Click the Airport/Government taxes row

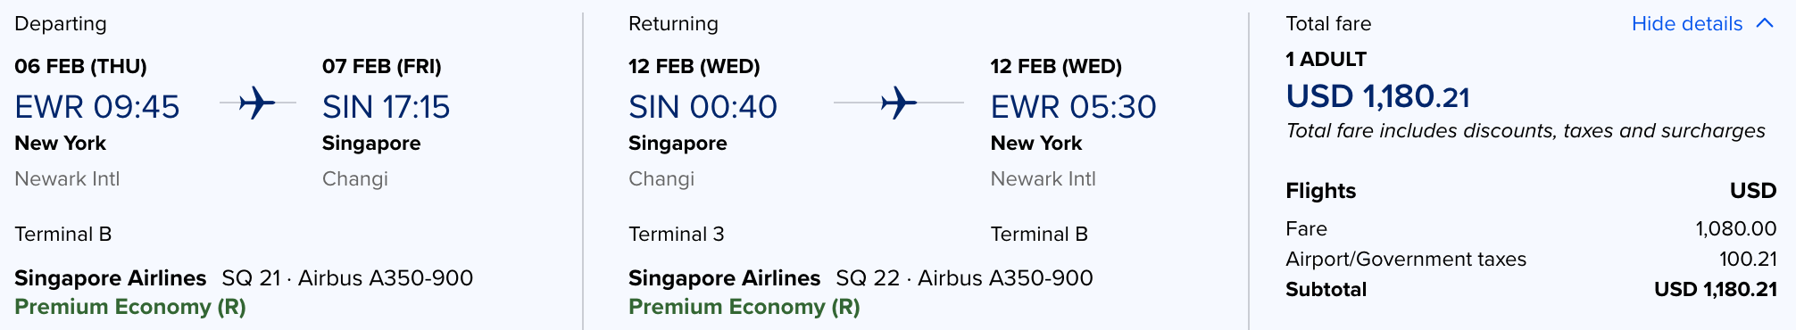pyautogui.click(x=1531, y=260)
